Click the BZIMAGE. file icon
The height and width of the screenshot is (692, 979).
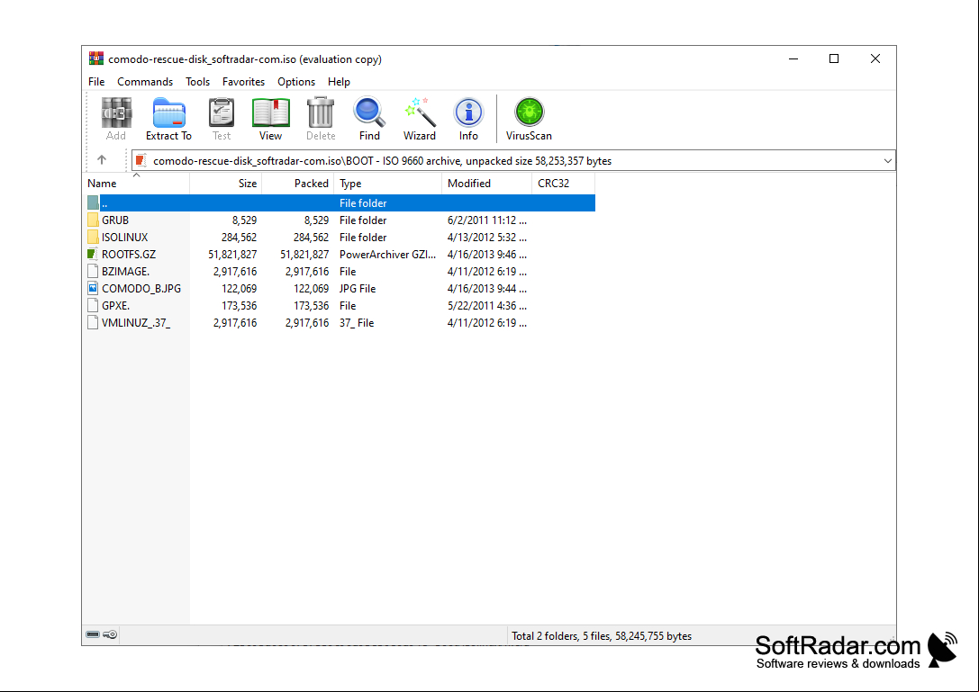point(93,272)
